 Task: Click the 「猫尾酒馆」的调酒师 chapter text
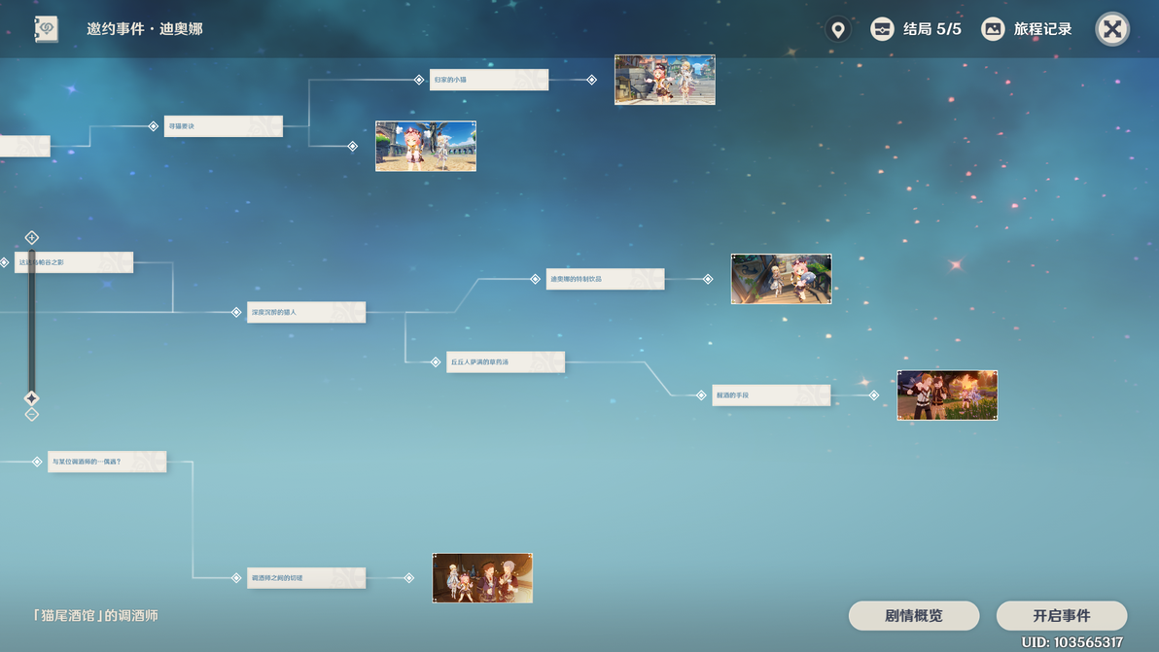[x=95, y=615]
